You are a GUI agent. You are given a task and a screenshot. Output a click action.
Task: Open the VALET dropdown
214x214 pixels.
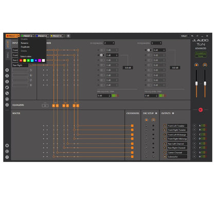[x=185, y=36]
